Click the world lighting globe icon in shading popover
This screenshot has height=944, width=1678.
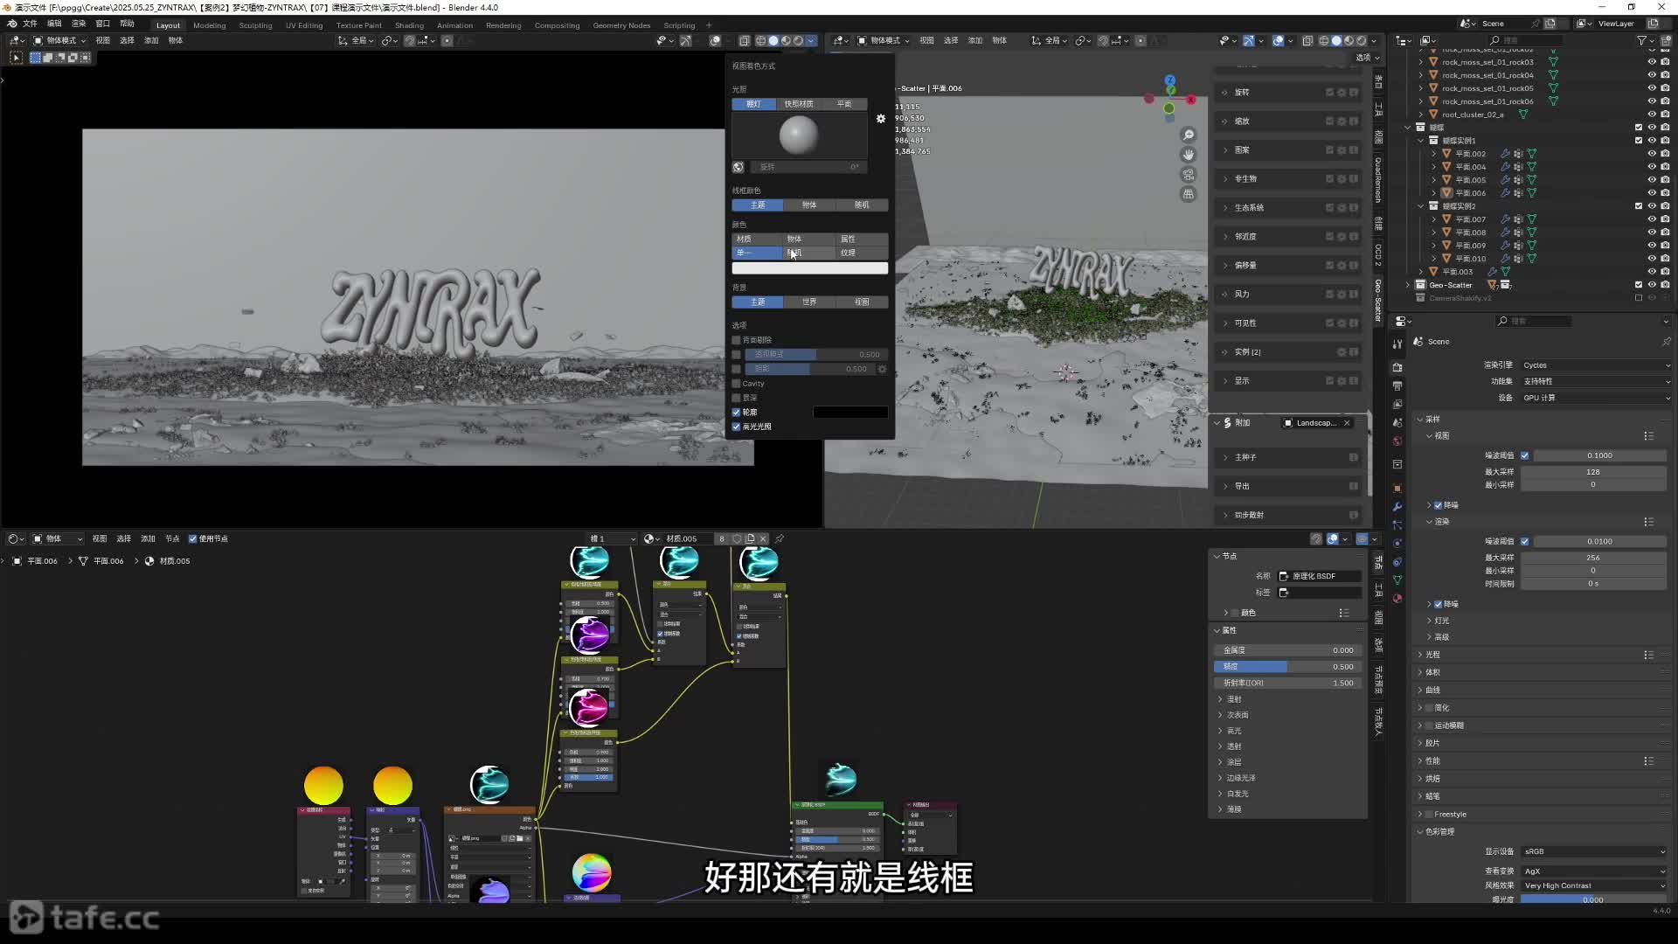738,167
